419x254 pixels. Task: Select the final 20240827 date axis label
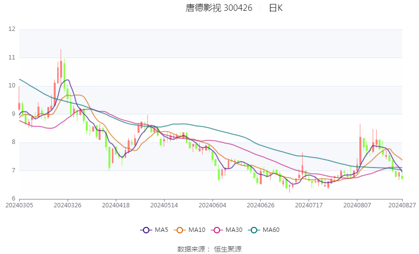[402, 204]
